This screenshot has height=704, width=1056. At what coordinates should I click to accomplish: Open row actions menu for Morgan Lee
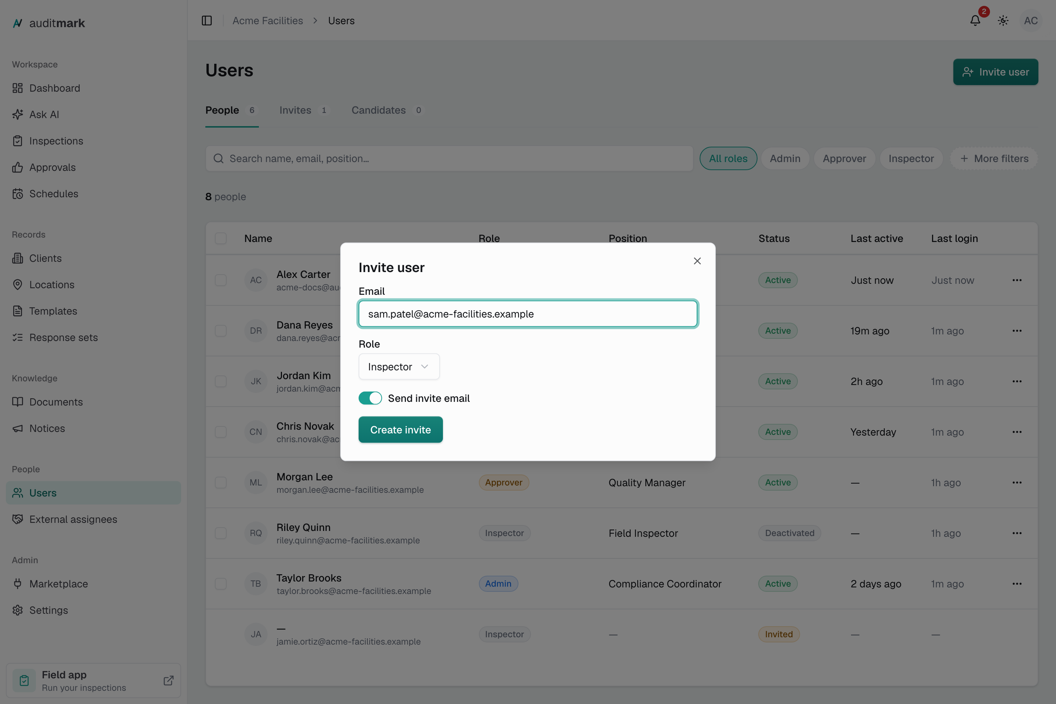[1017, 483]
